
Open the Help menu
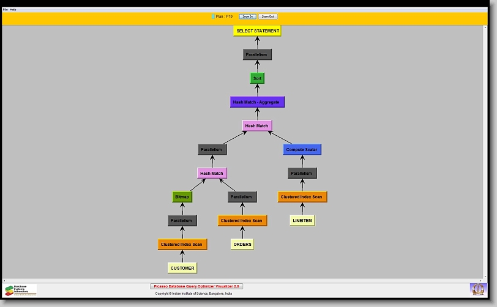tap(13, 10)
